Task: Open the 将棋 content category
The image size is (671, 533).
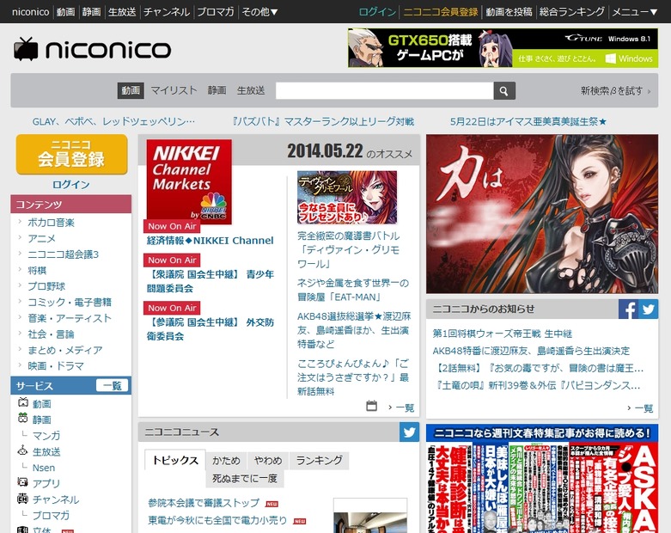Action: 37,271
